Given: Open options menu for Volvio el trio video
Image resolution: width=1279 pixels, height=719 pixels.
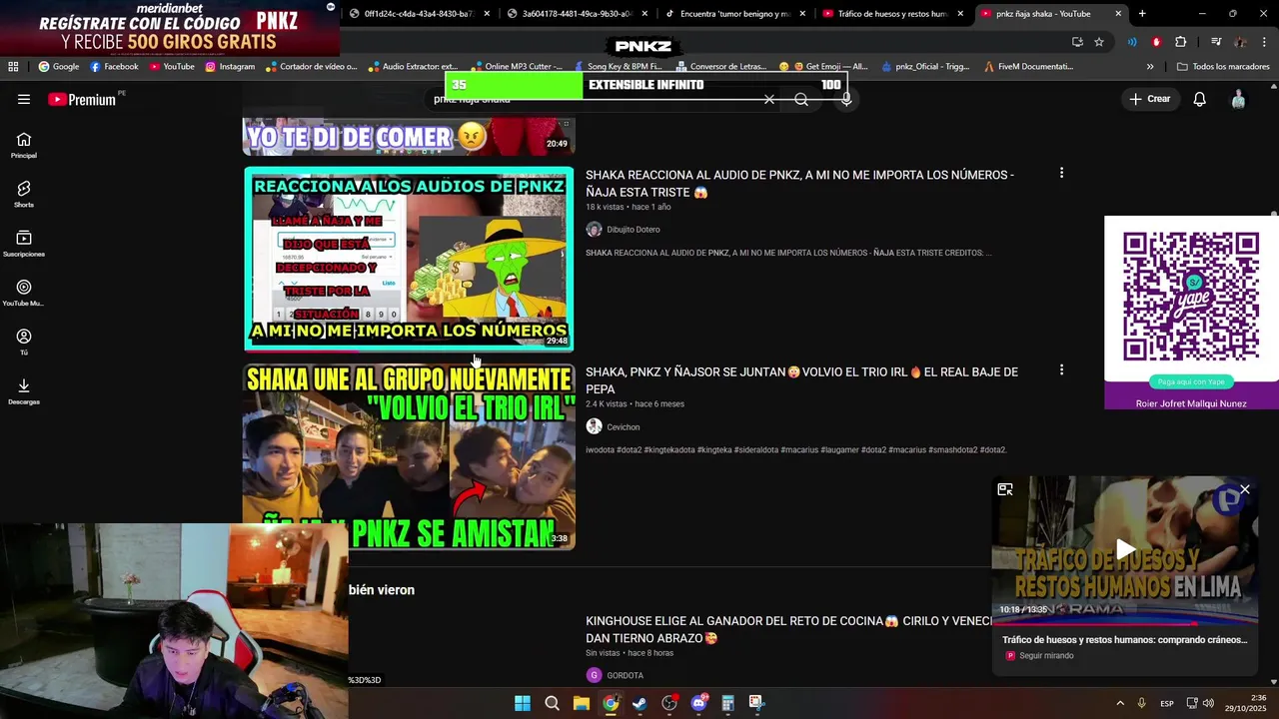Looking at the screenshot, I should click(x=1061, y=369).
